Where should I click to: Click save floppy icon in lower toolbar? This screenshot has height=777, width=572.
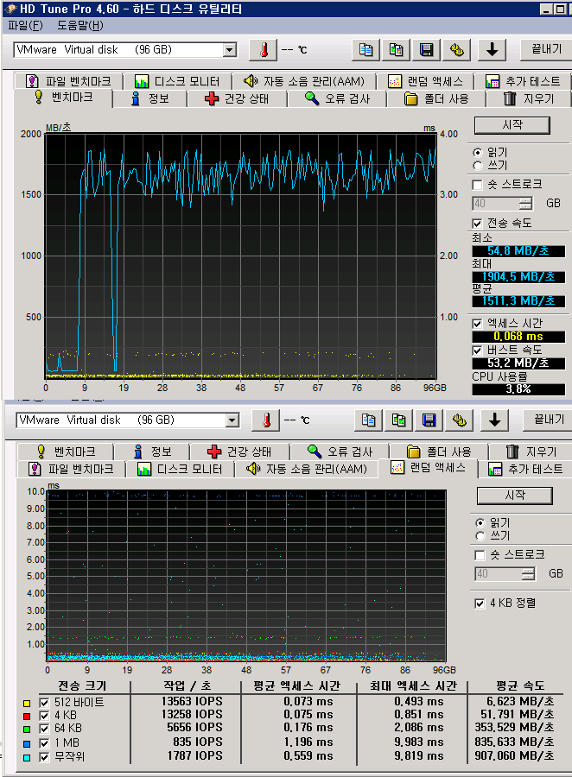point(429,420)
